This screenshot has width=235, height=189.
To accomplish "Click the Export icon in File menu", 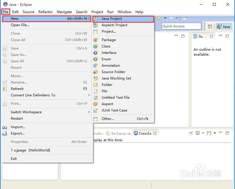I will (x=5, y=133).
